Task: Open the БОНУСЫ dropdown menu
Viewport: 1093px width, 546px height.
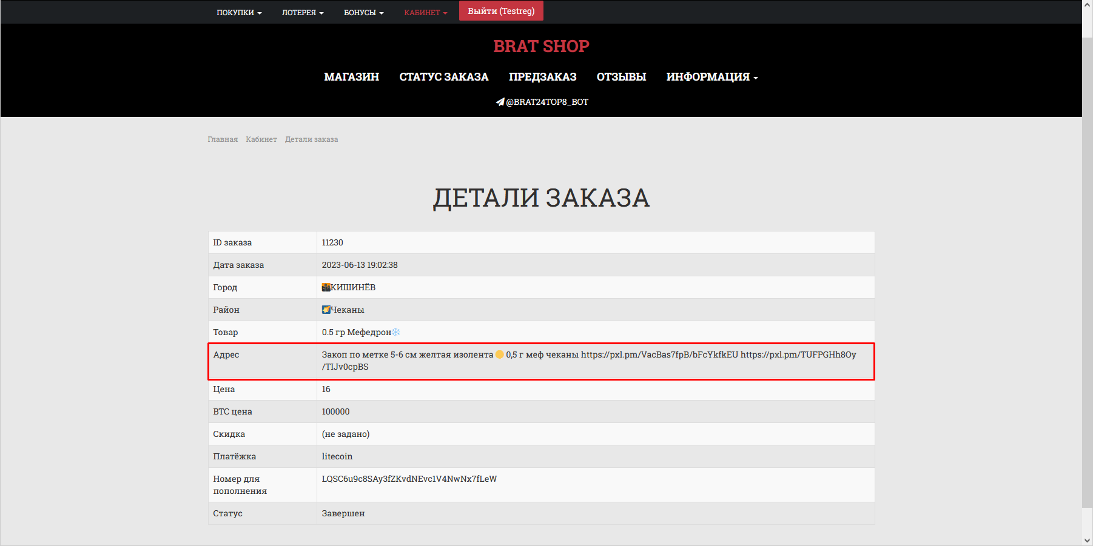Action: (364, 13)
